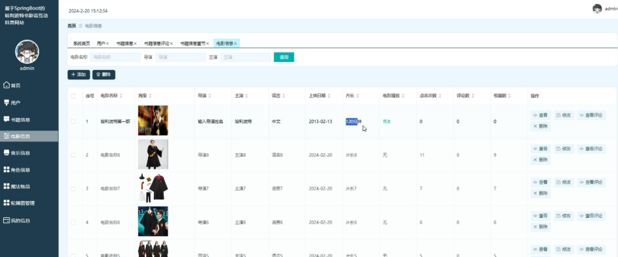Check the box for row 电影名称8
The width and height of the screenshot is (618, 257).
(73, 155)
